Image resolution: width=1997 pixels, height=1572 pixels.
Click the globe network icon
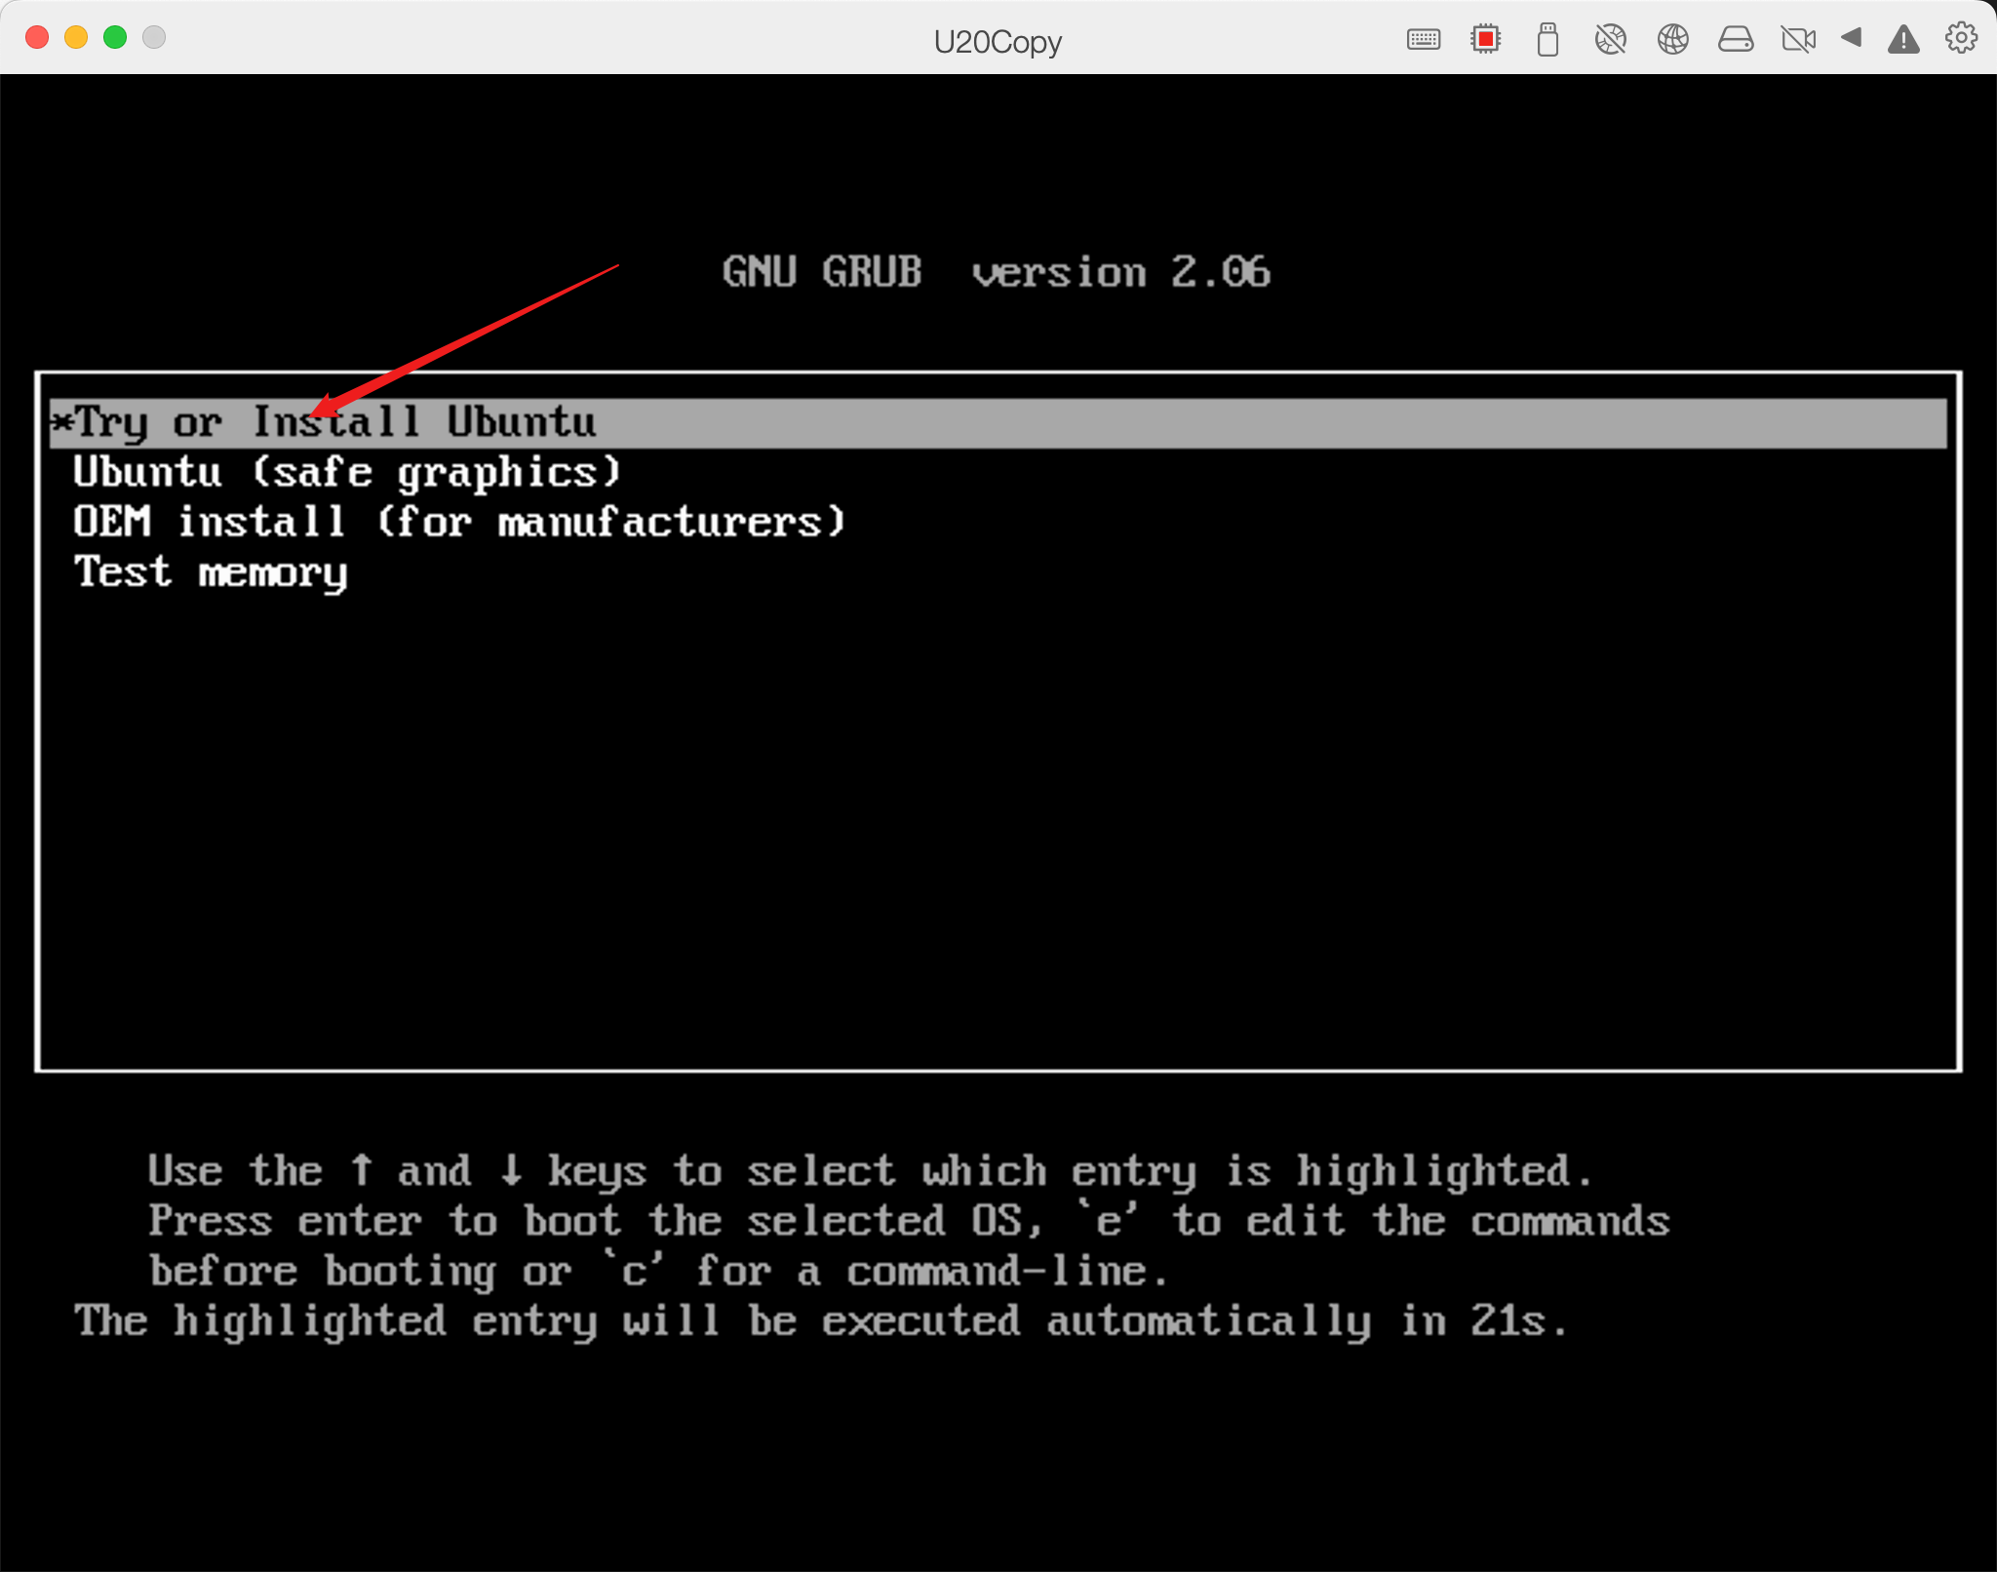click(x=1673, y=39)
